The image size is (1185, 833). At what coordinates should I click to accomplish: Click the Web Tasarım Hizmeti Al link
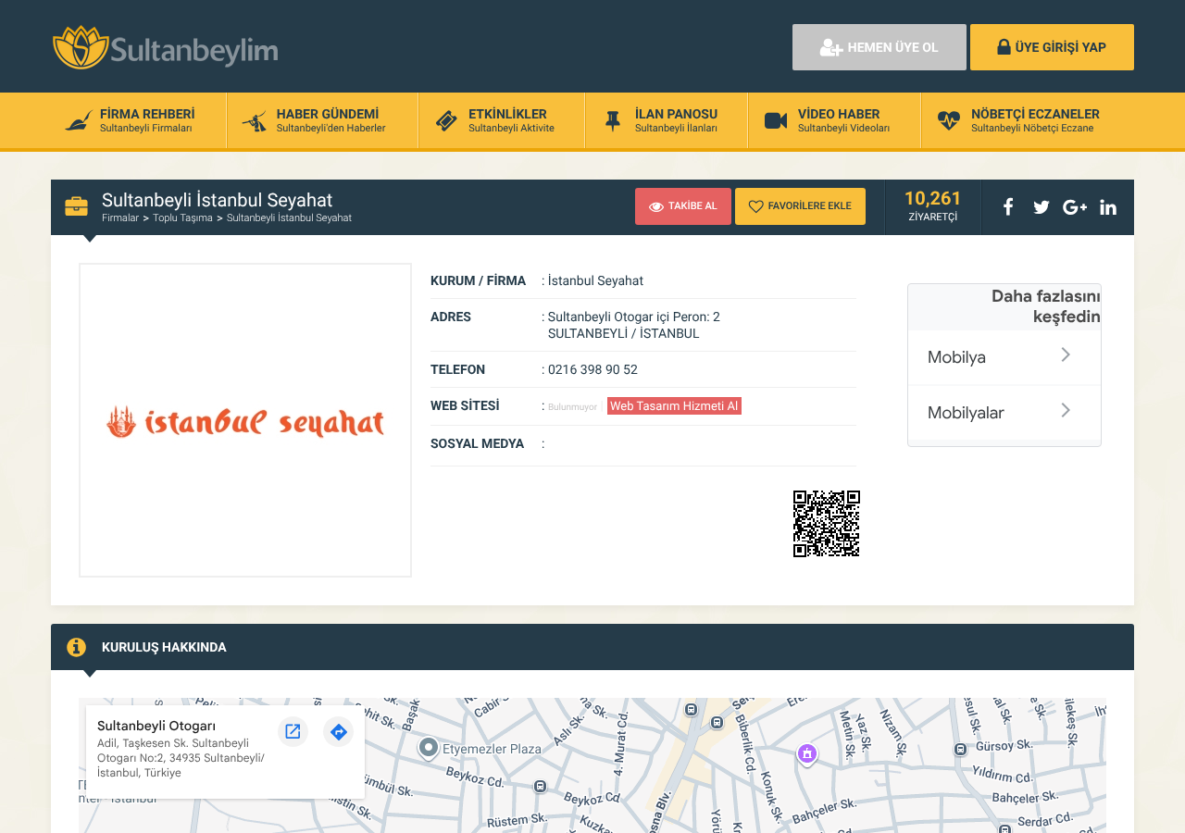pos(674,406)
